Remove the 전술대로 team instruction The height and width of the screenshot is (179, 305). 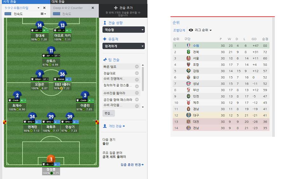[x=137, y=73]
